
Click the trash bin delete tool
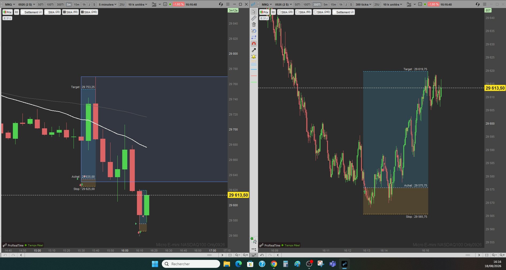coord(254,25)
